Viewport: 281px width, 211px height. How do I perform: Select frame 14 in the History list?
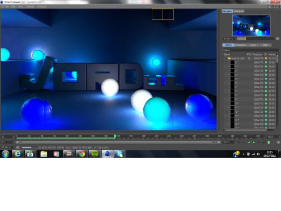click(250, 120)
